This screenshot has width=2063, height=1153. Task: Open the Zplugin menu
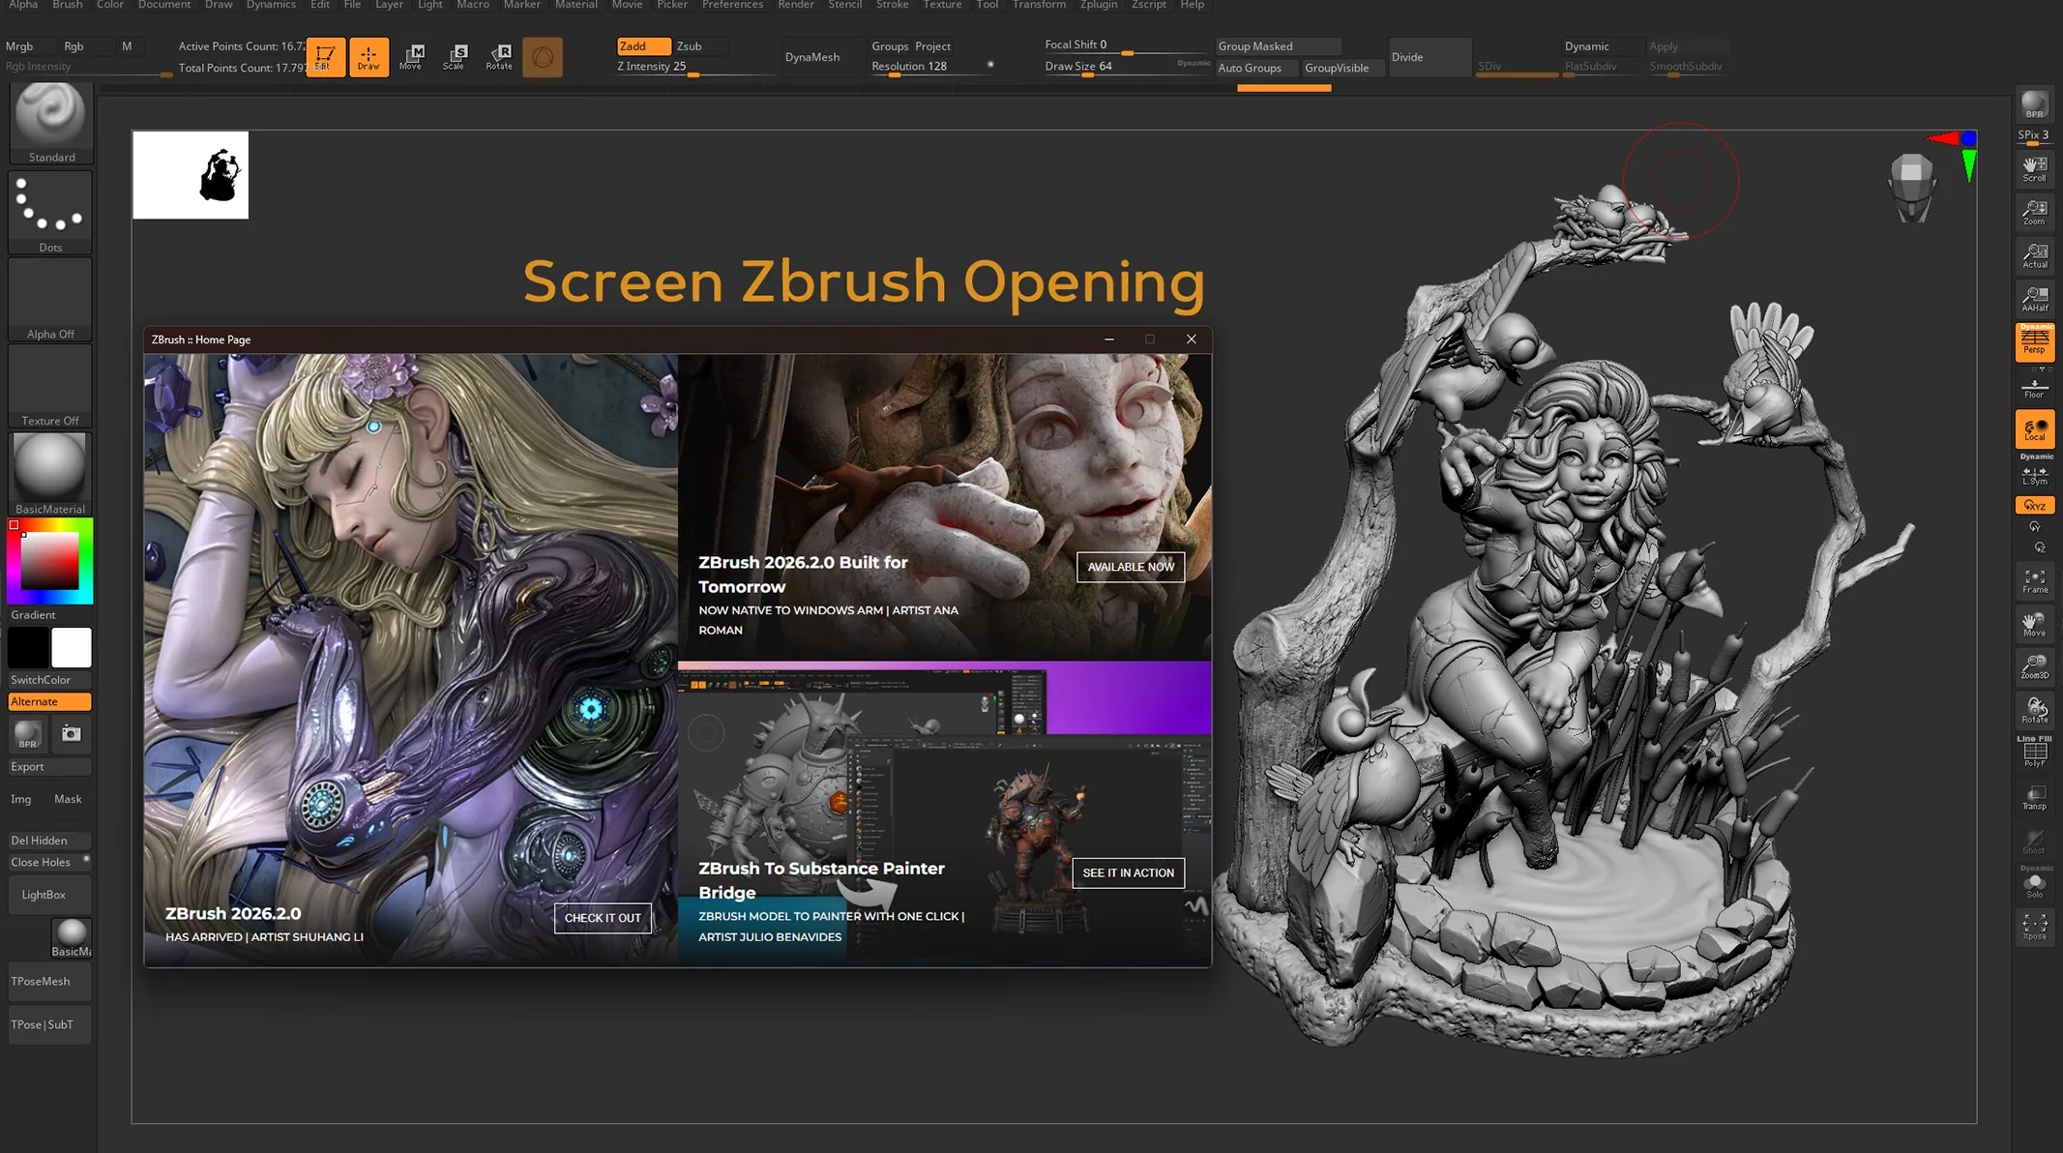point(1098,5)
